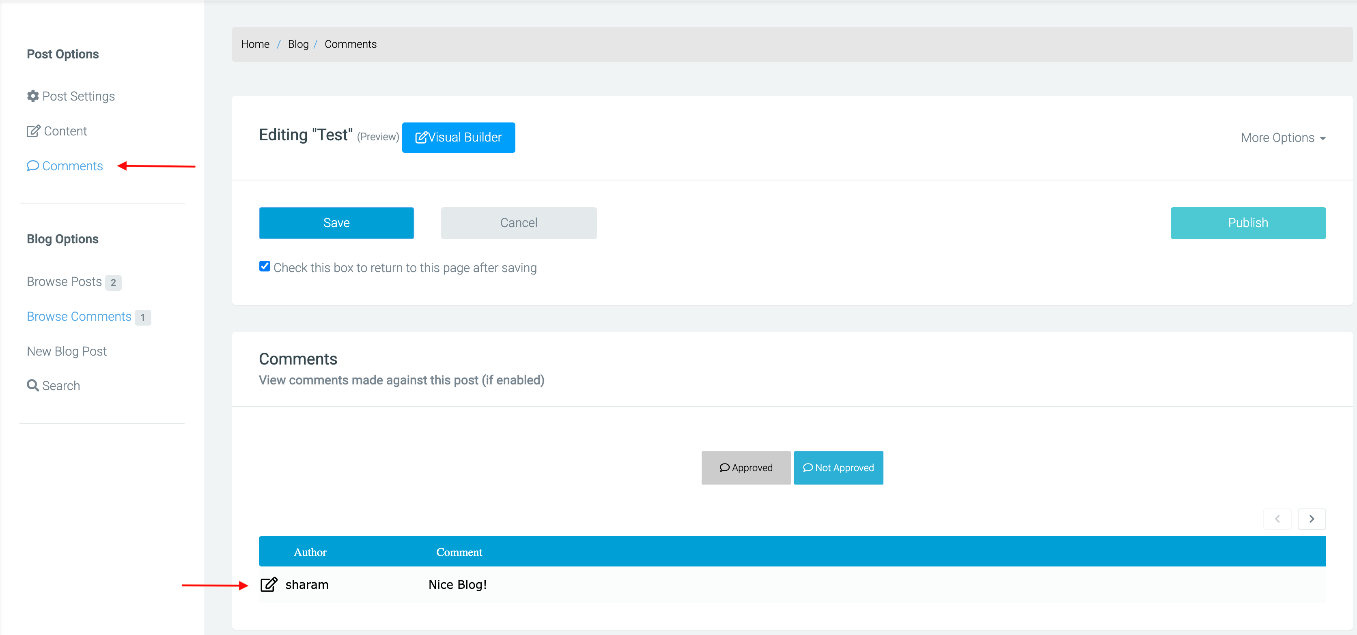Select Comments in Post Options
Screen dimensions: 1357x635
65,166
